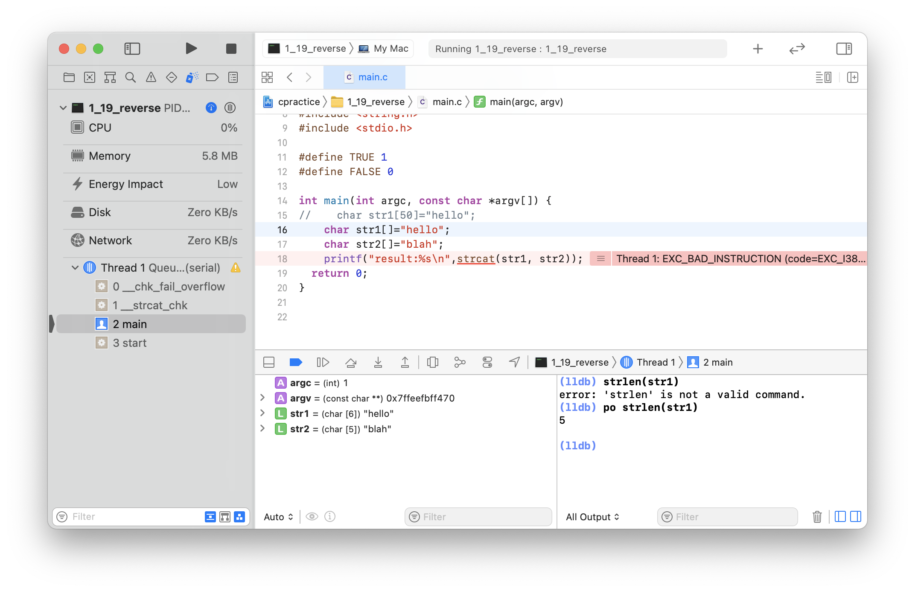Click the Simulate Location arrow icon

[x=515, y=362]
